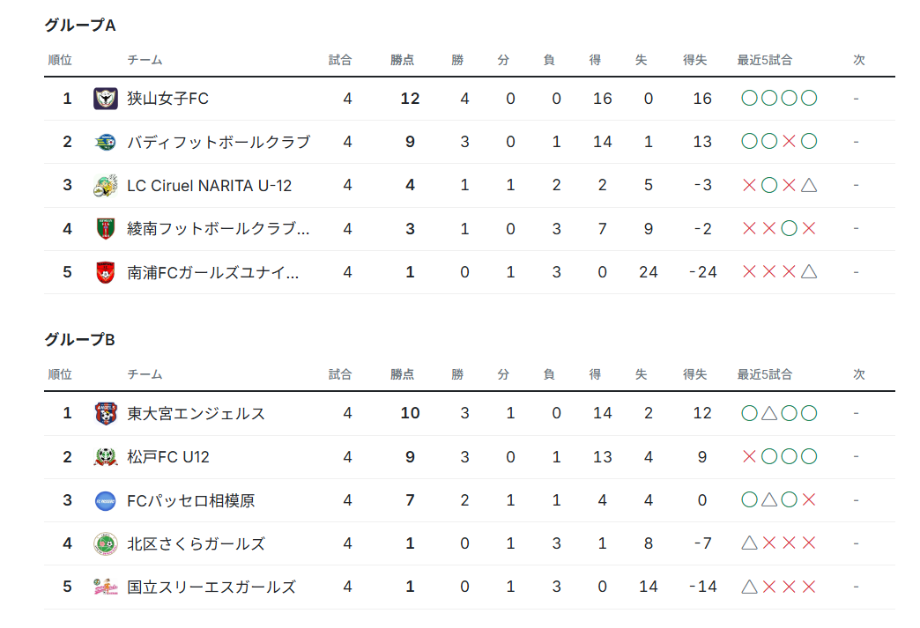Click the first draw triangle for 東大宮エンジェルス
This screenshot has height=628, width=920.
point(769,413)
